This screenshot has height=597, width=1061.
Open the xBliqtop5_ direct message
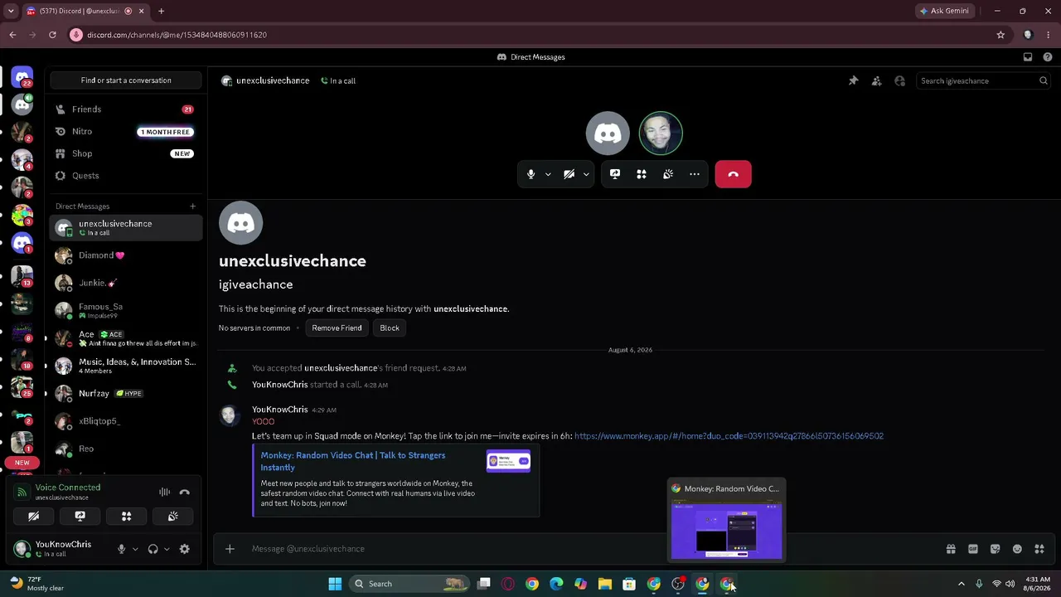[126, 421]
